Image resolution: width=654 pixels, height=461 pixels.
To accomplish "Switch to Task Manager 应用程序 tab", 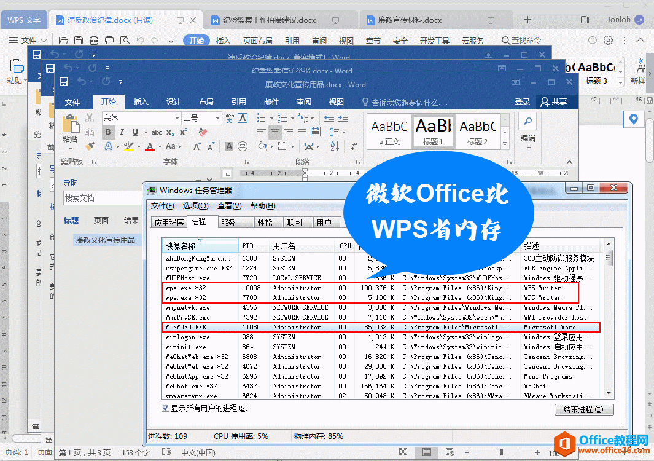I will 169,223.
